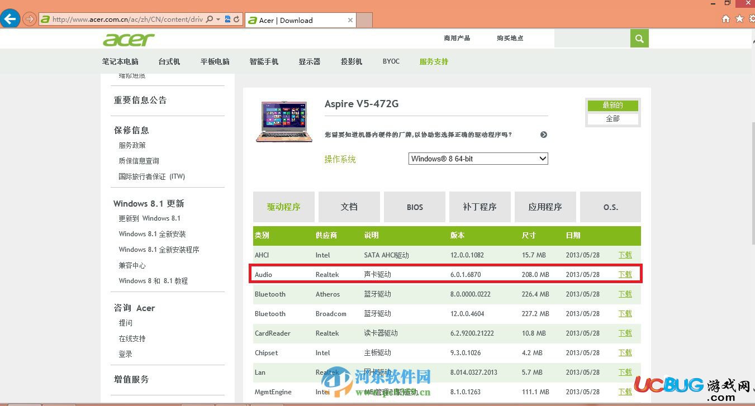Close the Acer | Download tab
Image resolution: width=755 pixels, height=406 pixels.
pyautogui.click(x=350, y=20)
